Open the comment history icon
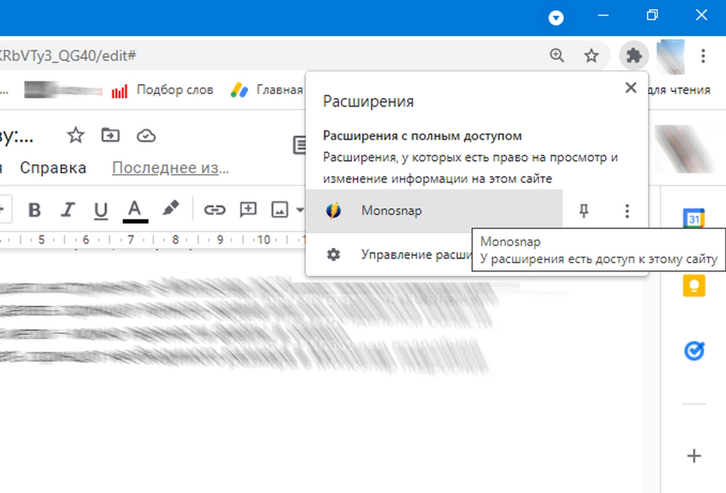726x493 pixels. click(x=299, y=145)
